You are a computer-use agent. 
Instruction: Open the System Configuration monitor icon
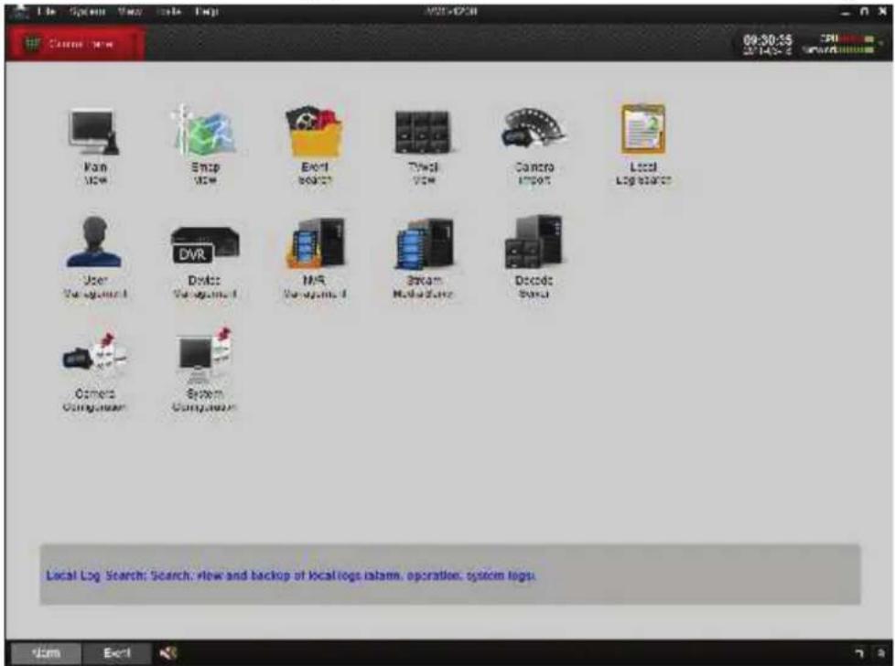(204, 355)
